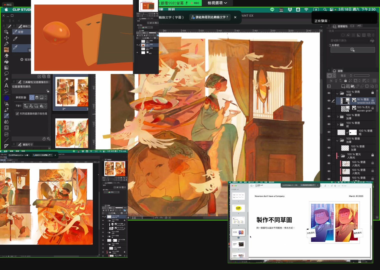Select the Lasso selection tool

pos(6,74)
